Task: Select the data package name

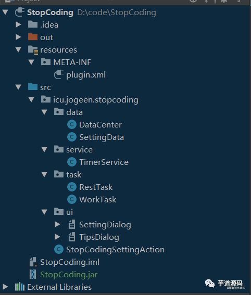Action: click(x=74, y=112)
